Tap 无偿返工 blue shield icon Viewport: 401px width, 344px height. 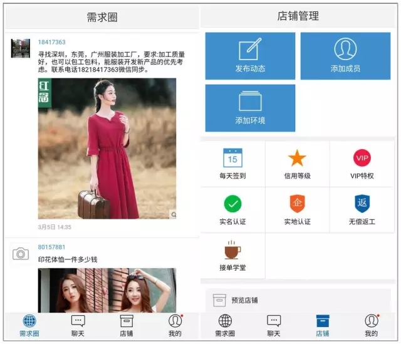(x=362, y=204)
